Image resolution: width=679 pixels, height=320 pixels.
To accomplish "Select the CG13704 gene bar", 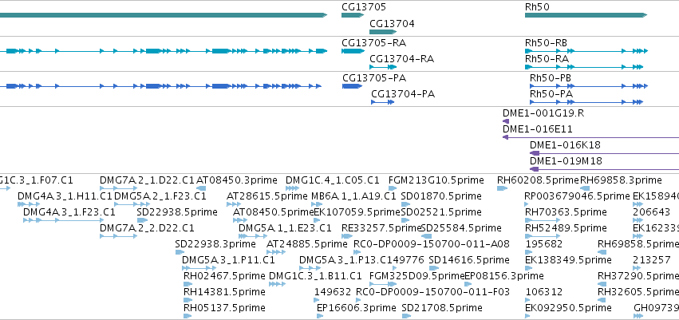I will [383, 32].
